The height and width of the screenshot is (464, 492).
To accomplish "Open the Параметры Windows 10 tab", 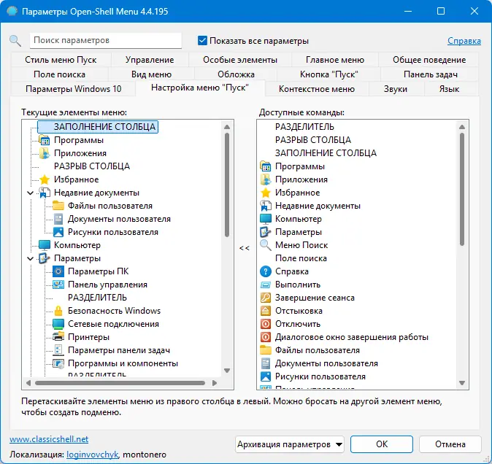I will (74, 89).
